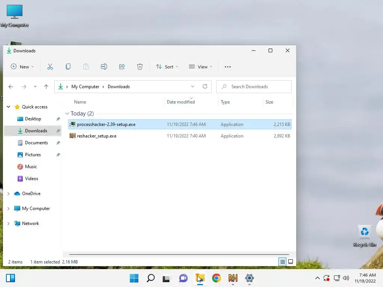Image resolution: width=383 pixels, height=287 pixels.
Task: Click the Paste clipboard icon
Action: (86, 67)
